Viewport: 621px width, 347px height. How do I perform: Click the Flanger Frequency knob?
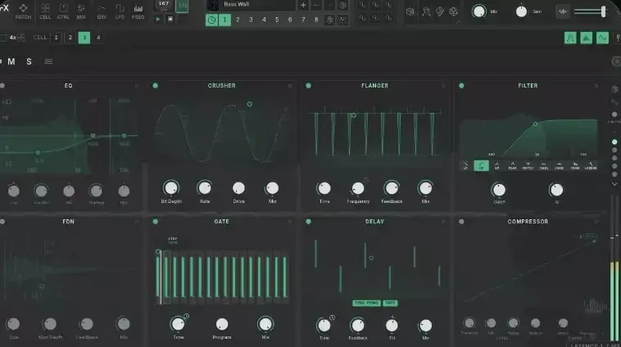click(358, 188)
